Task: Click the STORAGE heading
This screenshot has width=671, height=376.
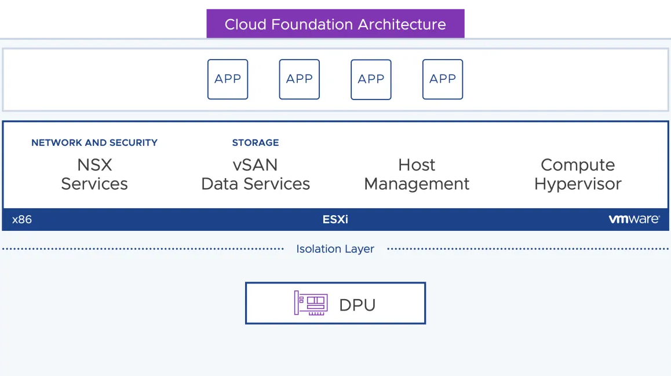Action: point(256,143)
